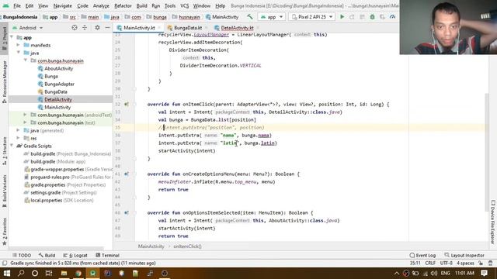Hide the project panel with the minus icon
The image size is (497, 279).
click(107, 28)
